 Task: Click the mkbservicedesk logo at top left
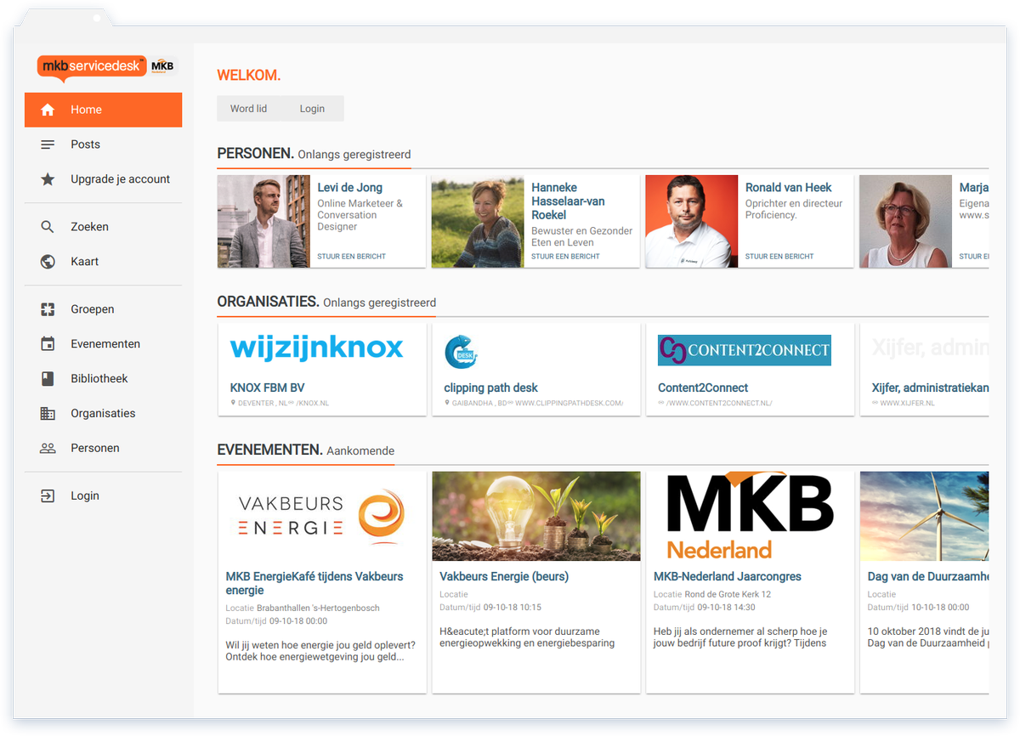tap(92, 65)
